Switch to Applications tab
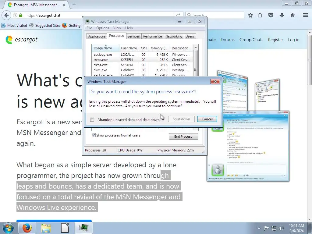This screenshot has width=312, height=234. coord(97,36)
